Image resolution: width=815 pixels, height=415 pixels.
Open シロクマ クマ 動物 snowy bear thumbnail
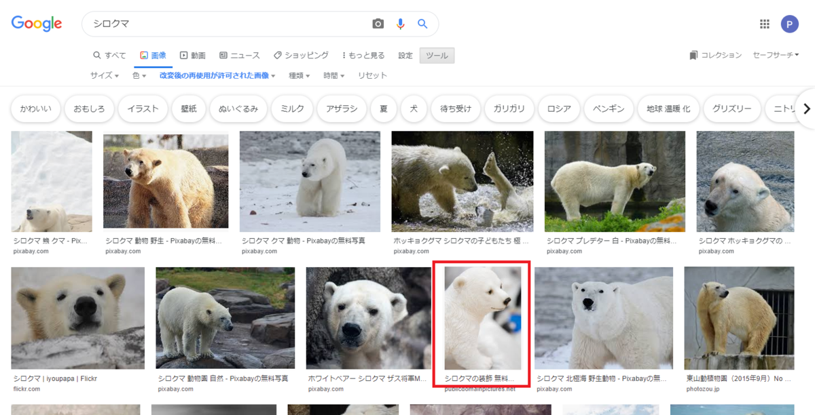point(310,182)
